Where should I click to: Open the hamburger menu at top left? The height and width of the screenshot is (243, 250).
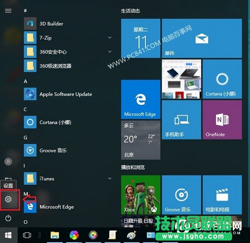pos(8,11)
